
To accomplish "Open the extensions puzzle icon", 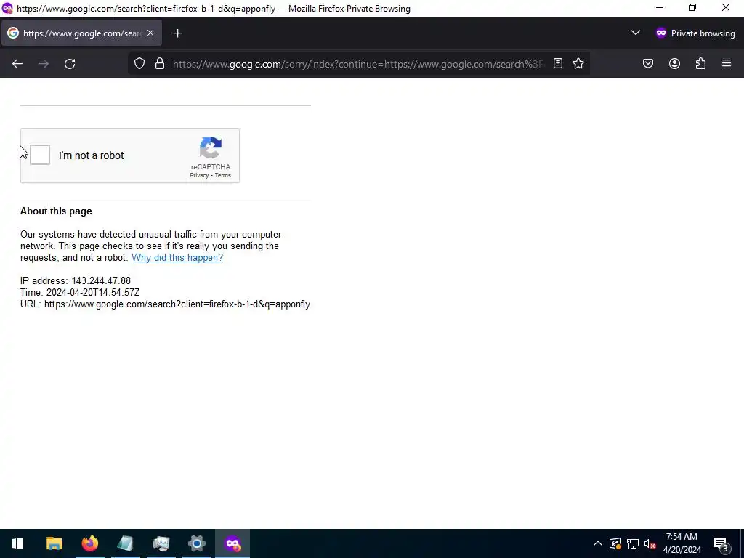I will [700, 64].
